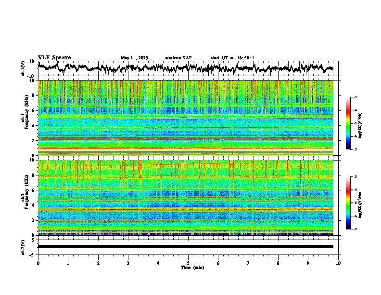381x295 pixels.
Task: Click the "4" kHz tick on ch.2 frequency axis
Action: click(34, 205)
